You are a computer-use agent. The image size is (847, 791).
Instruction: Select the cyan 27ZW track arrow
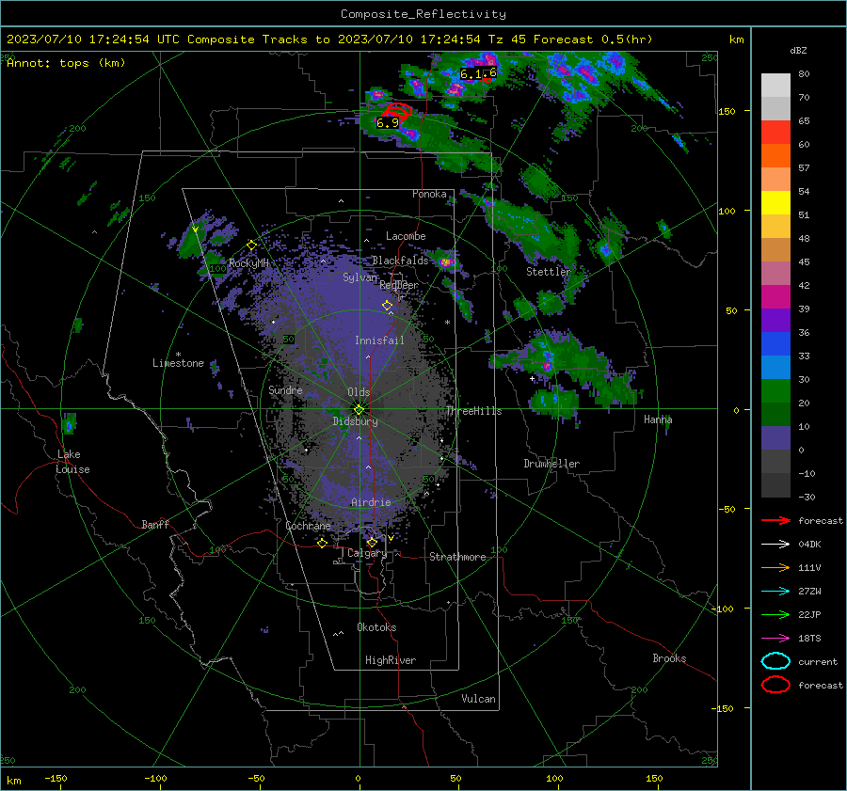tap(775, 592)
